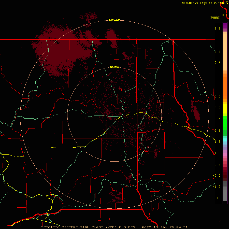Pick the pink segment of the color bar
229x229 pixels.
[x=225, y=154]
